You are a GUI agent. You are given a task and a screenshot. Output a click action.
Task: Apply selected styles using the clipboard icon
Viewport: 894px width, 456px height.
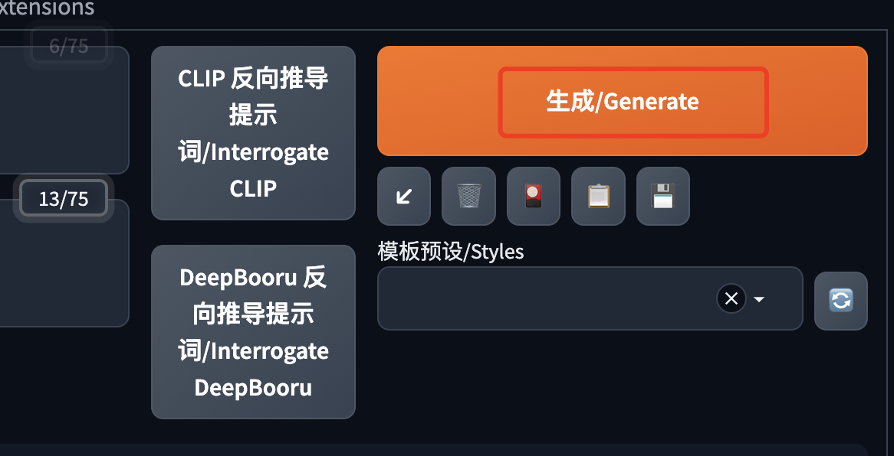tap(598, 197)
